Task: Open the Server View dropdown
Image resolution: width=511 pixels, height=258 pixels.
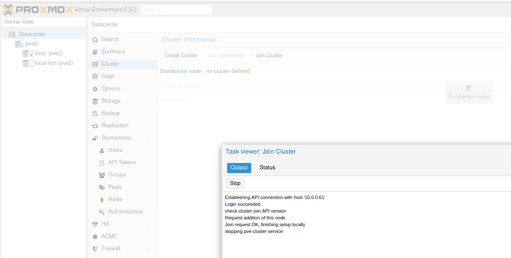Action: coord(81,22)
